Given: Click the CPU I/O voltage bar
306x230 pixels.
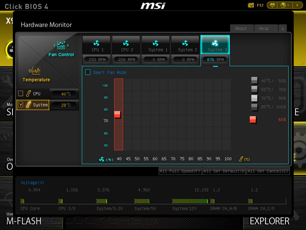Looking at the screenshot, I should coord(61,201).
